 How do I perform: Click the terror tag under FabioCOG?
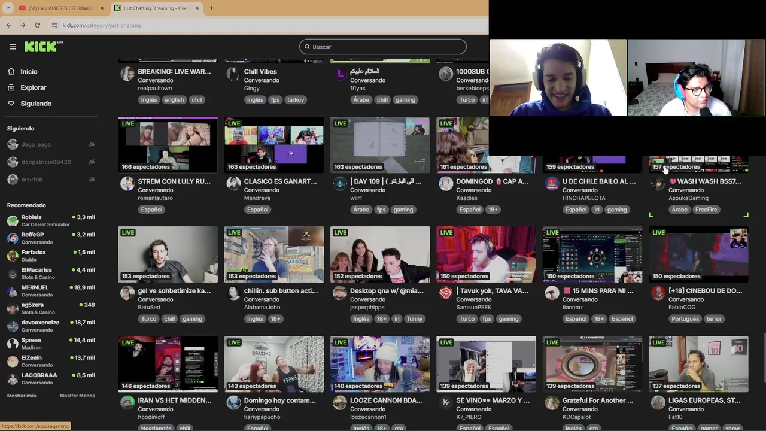coord(714,319)
